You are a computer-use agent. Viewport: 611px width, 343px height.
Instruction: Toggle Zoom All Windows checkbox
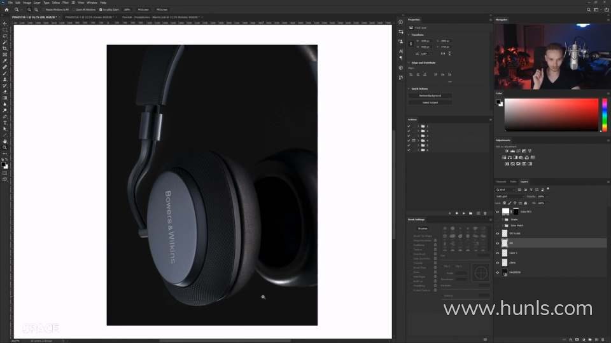tap(74, 10)
